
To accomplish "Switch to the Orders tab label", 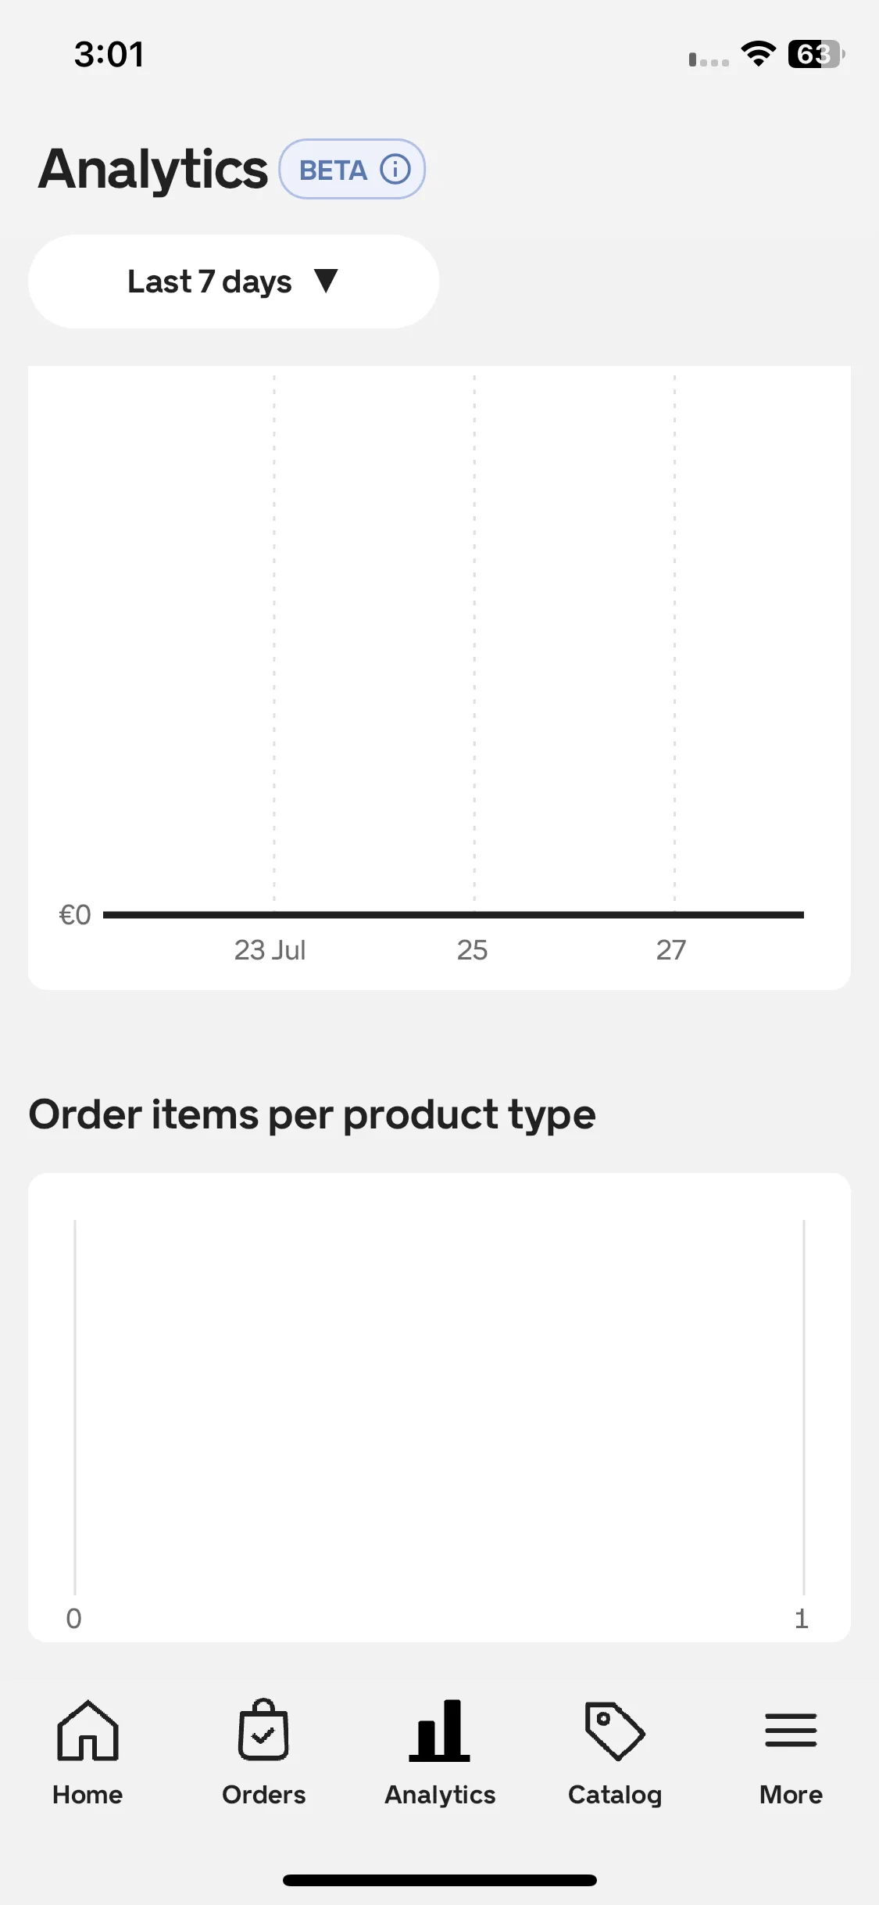I will [263, 1795].
